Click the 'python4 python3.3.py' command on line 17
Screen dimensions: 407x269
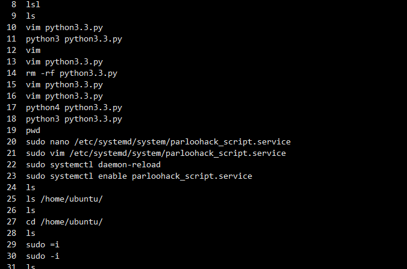(x=74, y=107)
